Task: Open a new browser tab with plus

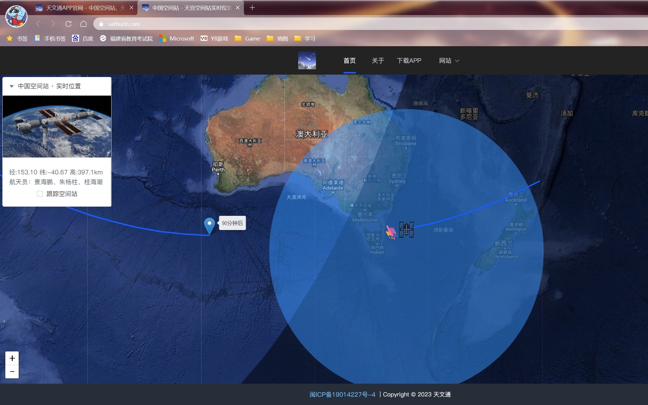Action: (x=252, y=8)
